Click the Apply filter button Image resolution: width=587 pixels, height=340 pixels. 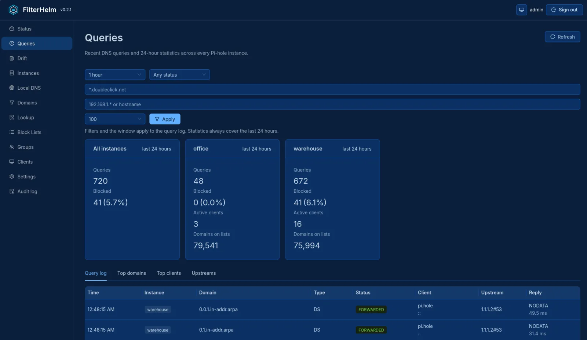165,119
